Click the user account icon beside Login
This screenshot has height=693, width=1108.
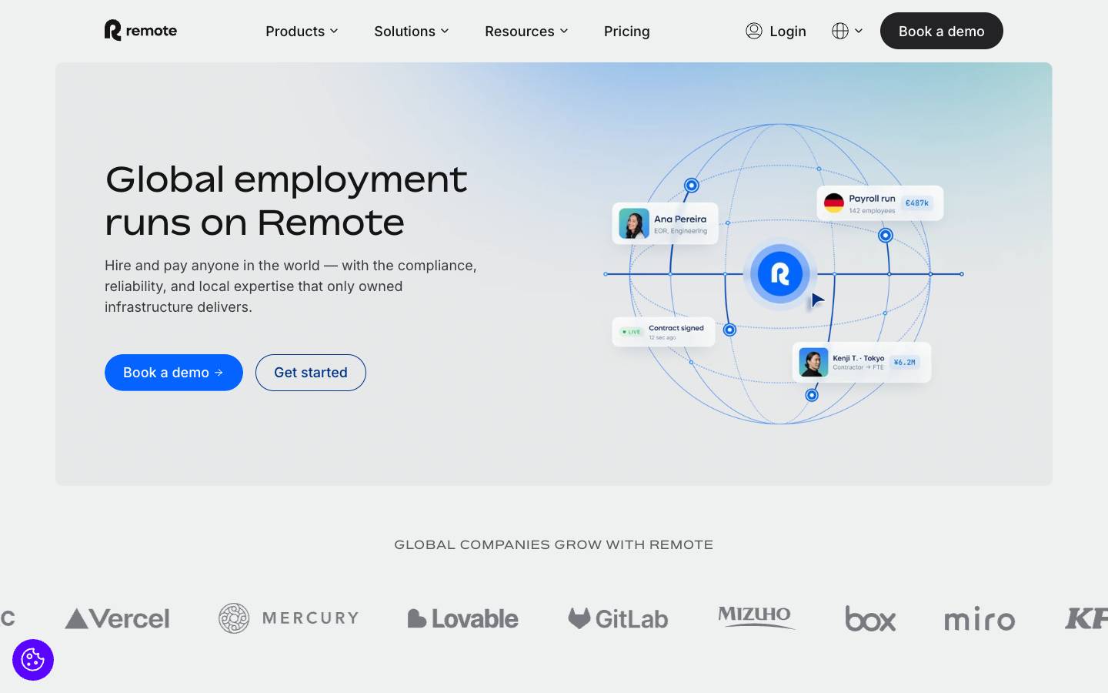click(754, 31)
